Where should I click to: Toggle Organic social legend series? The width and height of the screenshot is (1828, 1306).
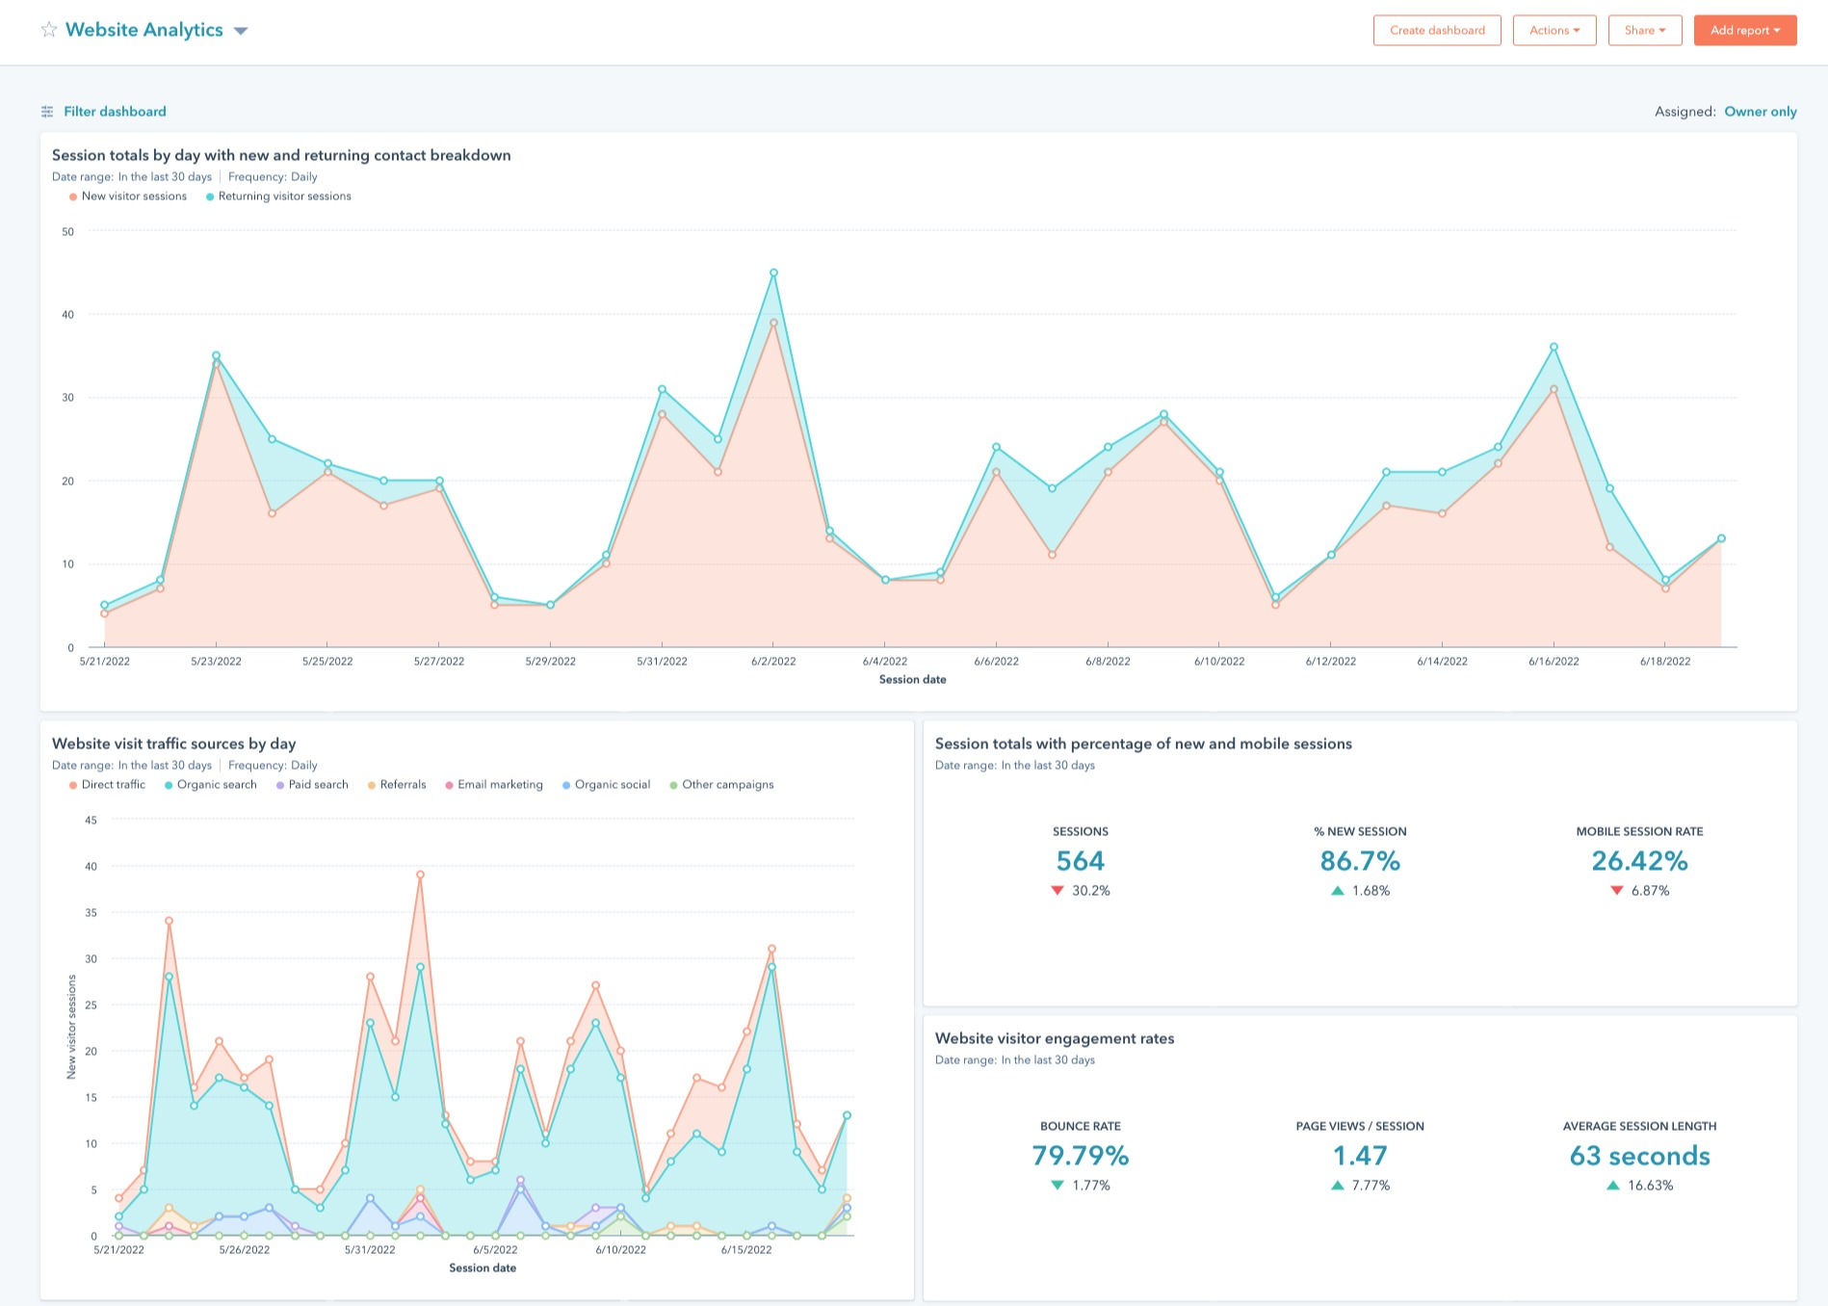607,785
